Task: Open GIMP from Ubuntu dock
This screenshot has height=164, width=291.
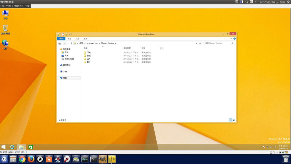Action: pyautogui.click(x=103, y=159)
